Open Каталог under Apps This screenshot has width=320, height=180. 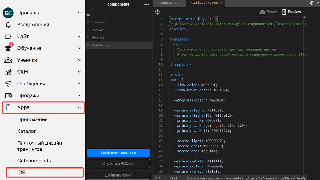27,131
